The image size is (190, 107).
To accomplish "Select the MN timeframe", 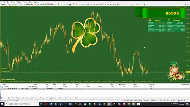I will point(114,4).
